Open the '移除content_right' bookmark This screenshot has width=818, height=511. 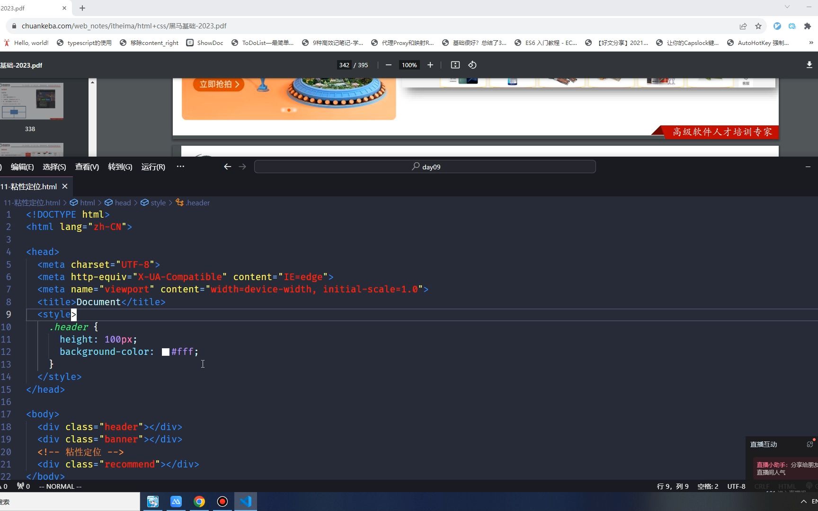(x=149, y=43)
